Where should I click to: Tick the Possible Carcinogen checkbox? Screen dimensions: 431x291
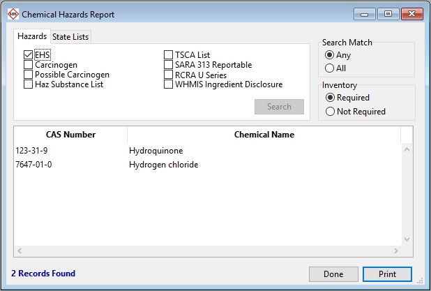(x=29, y=75)
